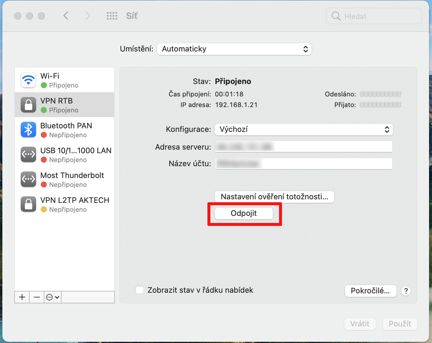Open Nastavení ověření totožnosti settings
This screenshot has width=432, height=343.
pyautogui.click(x=274, y=197)
